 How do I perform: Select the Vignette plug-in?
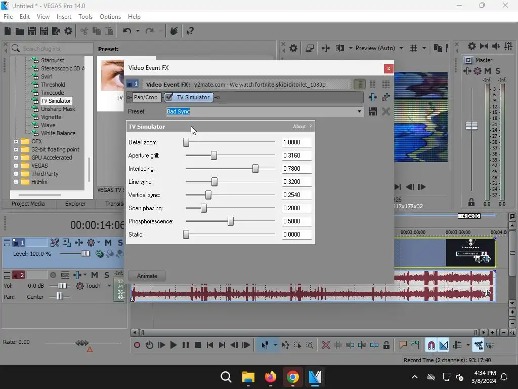(51, 117)
